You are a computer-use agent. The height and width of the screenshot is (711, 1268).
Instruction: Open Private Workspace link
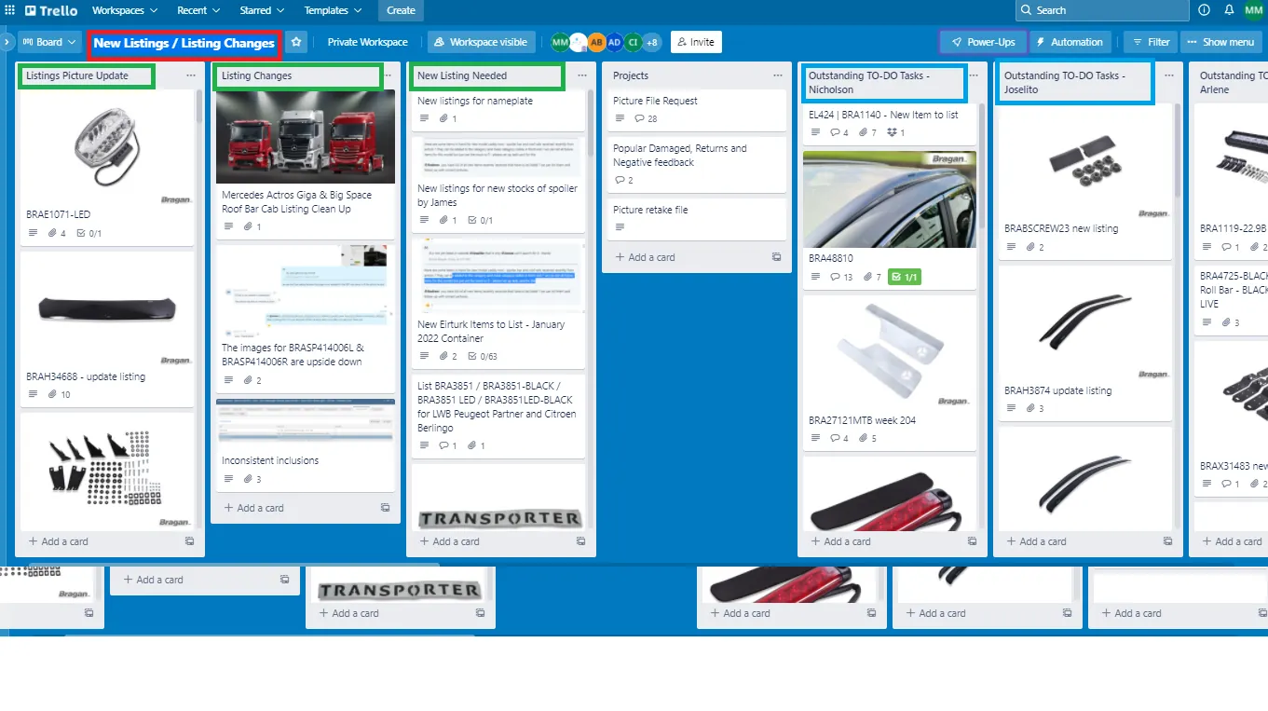click(367, 42)
